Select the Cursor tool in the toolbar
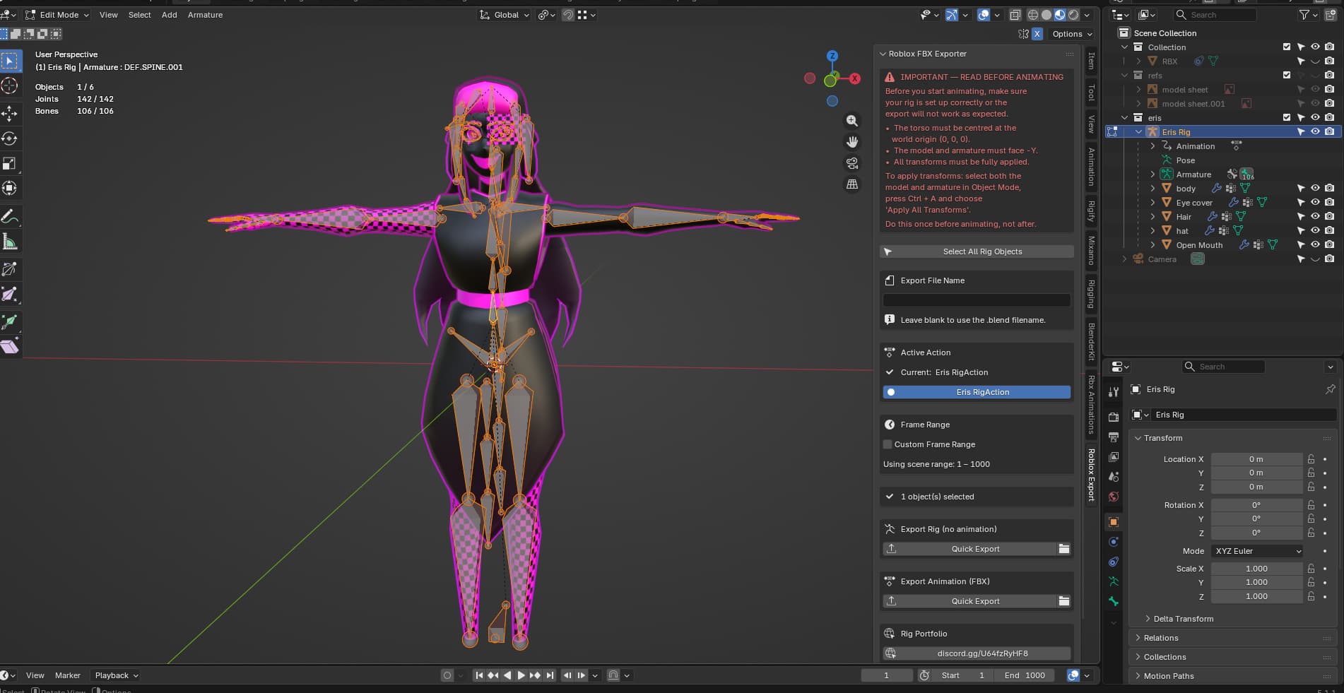 pyautogui.click(x=10, y=86)
